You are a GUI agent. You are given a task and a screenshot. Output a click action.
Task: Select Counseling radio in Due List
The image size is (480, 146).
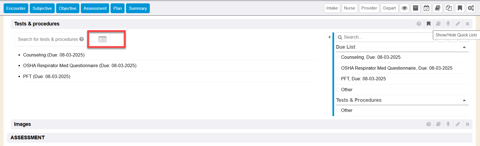point(338,57)
